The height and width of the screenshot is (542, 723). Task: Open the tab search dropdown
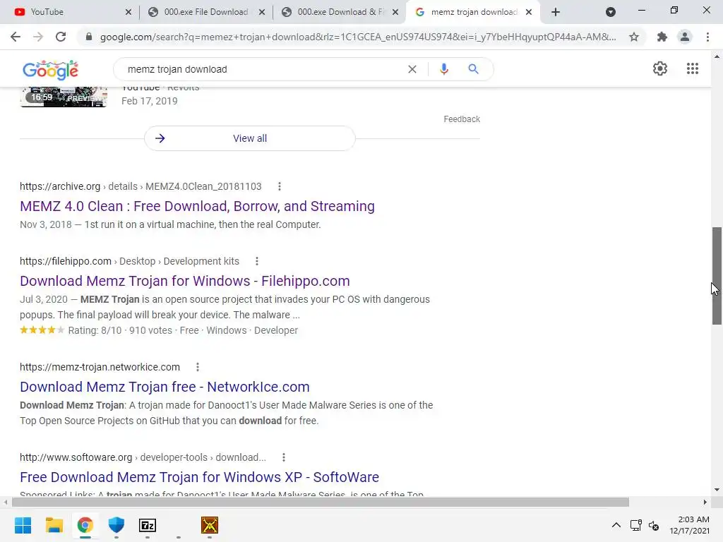click(611, 12)
